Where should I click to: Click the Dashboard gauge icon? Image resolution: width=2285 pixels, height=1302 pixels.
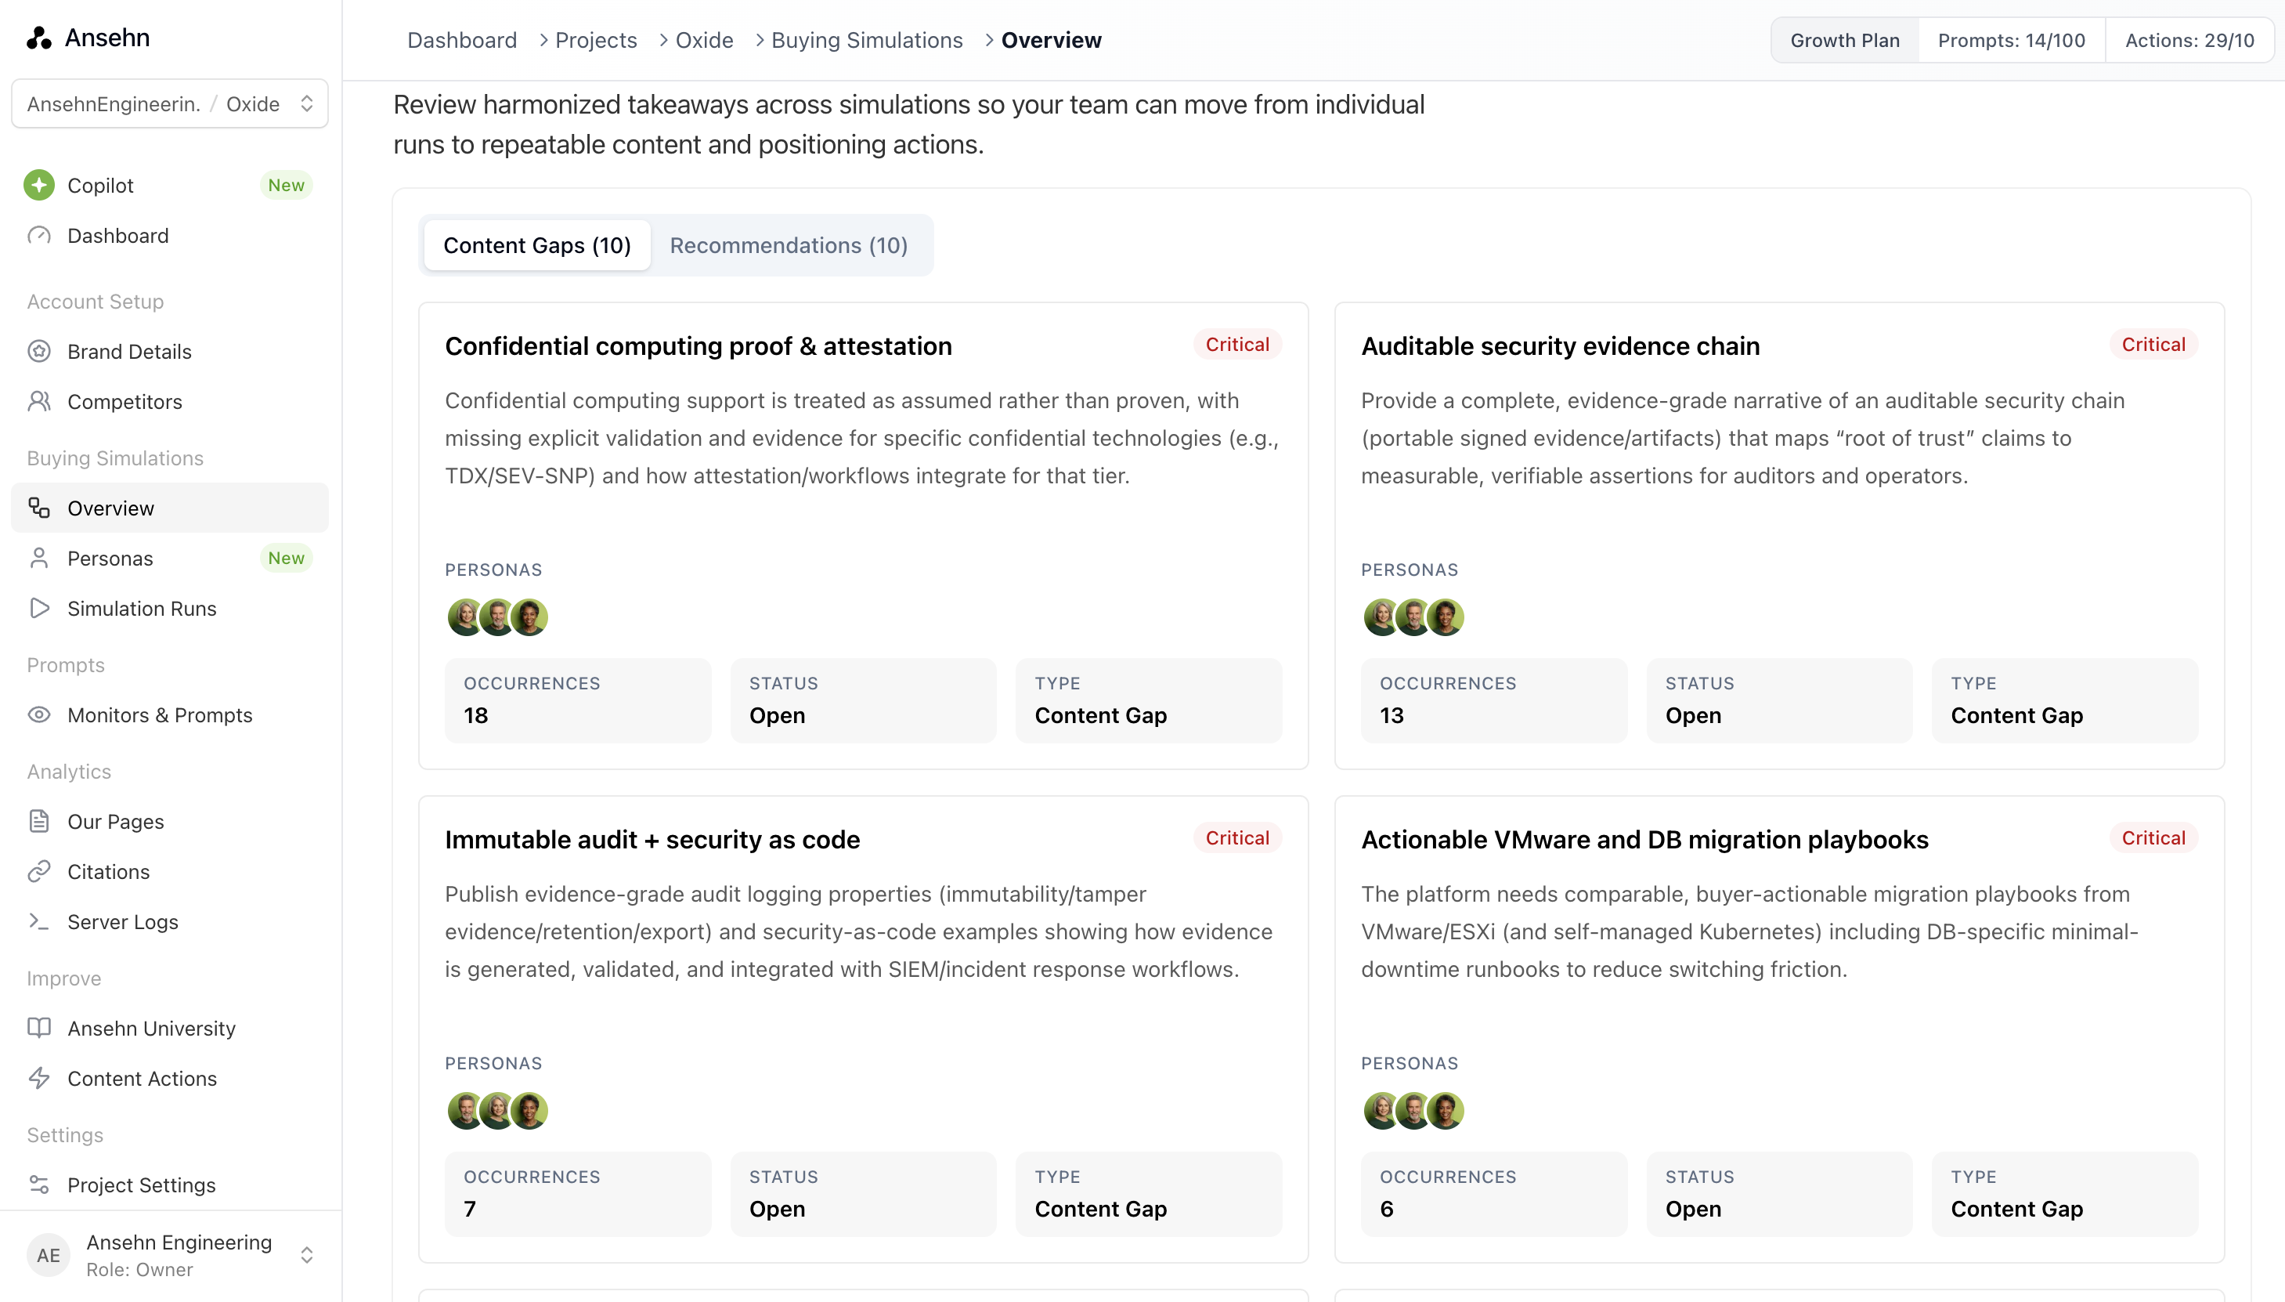click(38, 235)
